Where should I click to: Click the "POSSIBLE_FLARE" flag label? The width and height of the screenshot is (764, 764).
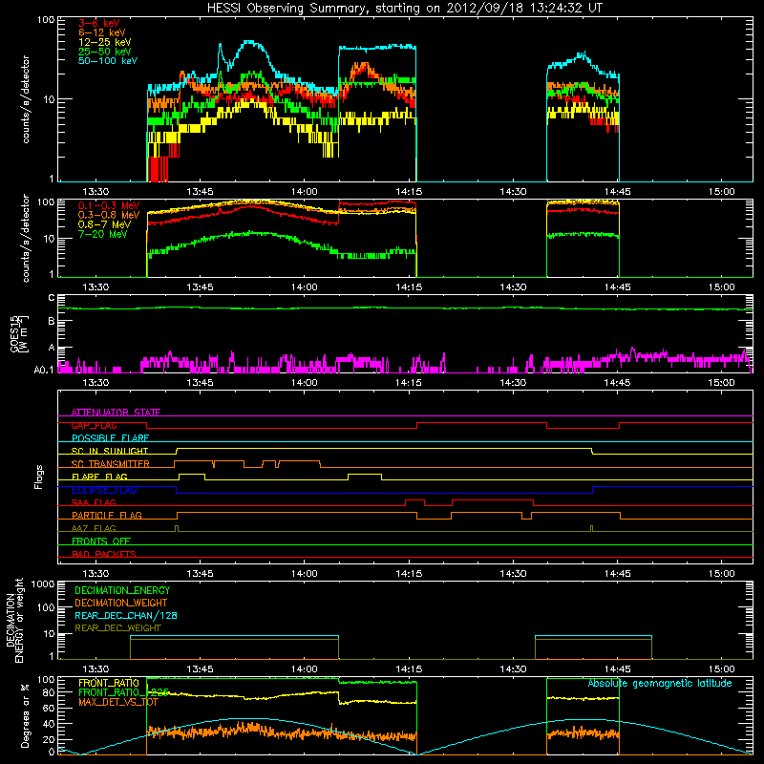[110, 438]
